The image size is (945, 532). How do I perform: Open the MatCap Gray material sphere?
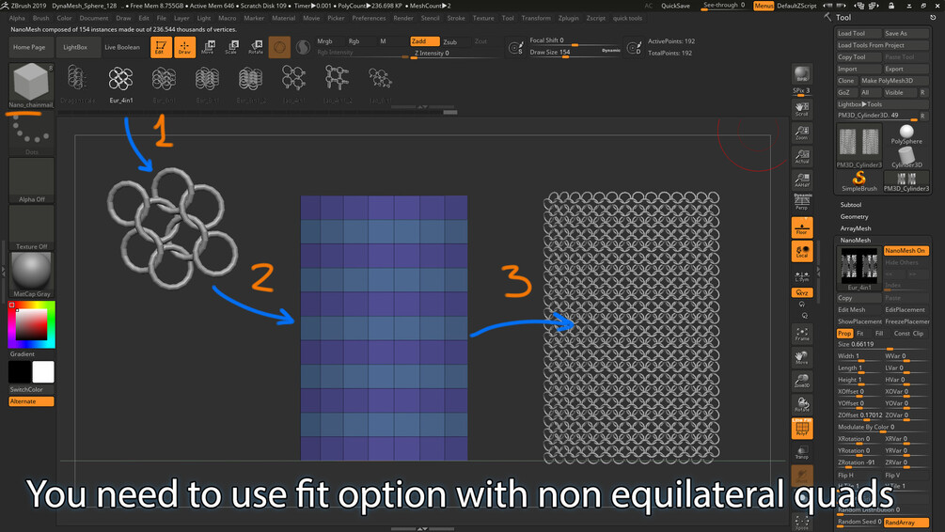(x=31, y=274)
